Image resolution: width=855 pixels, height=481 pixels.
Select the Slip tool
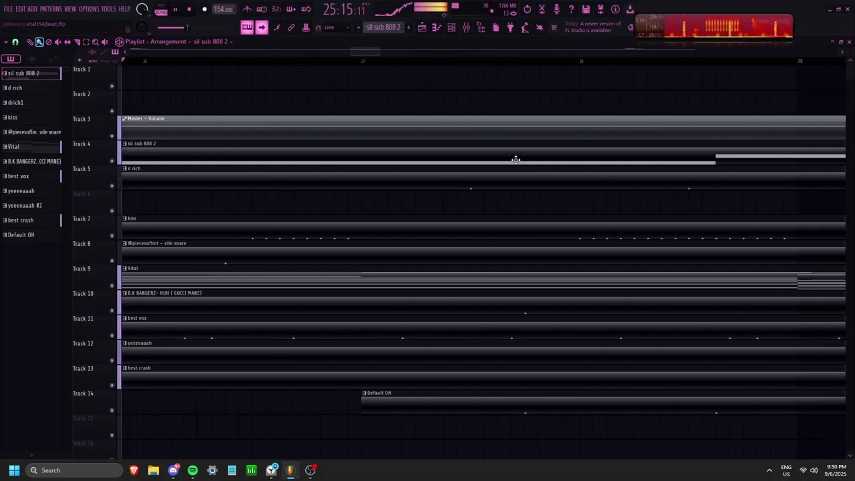click(x=67, y=42)
